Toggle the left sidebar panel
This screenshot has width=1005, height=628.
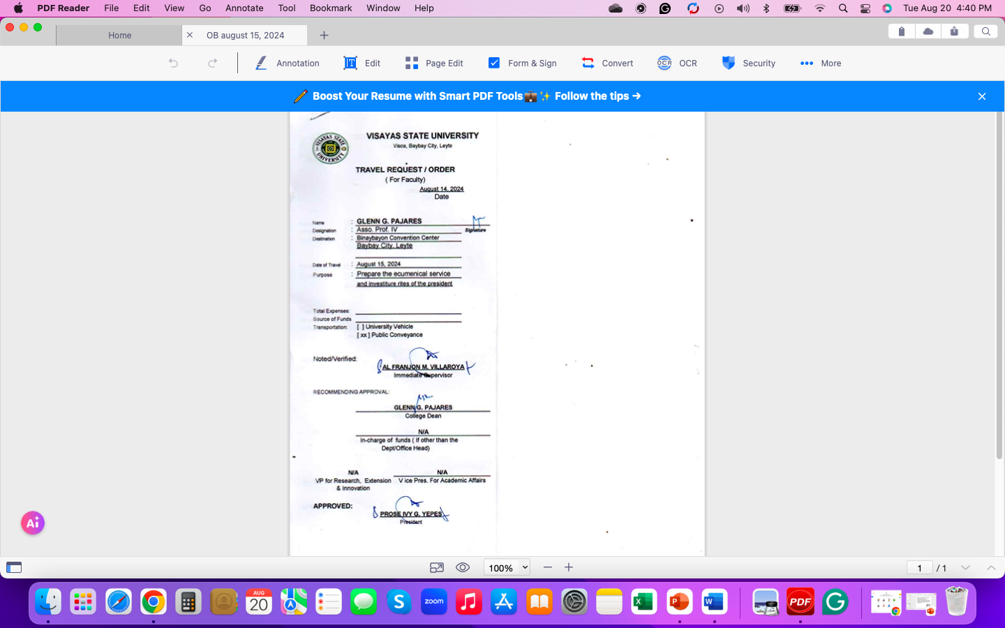coord(14,567)
